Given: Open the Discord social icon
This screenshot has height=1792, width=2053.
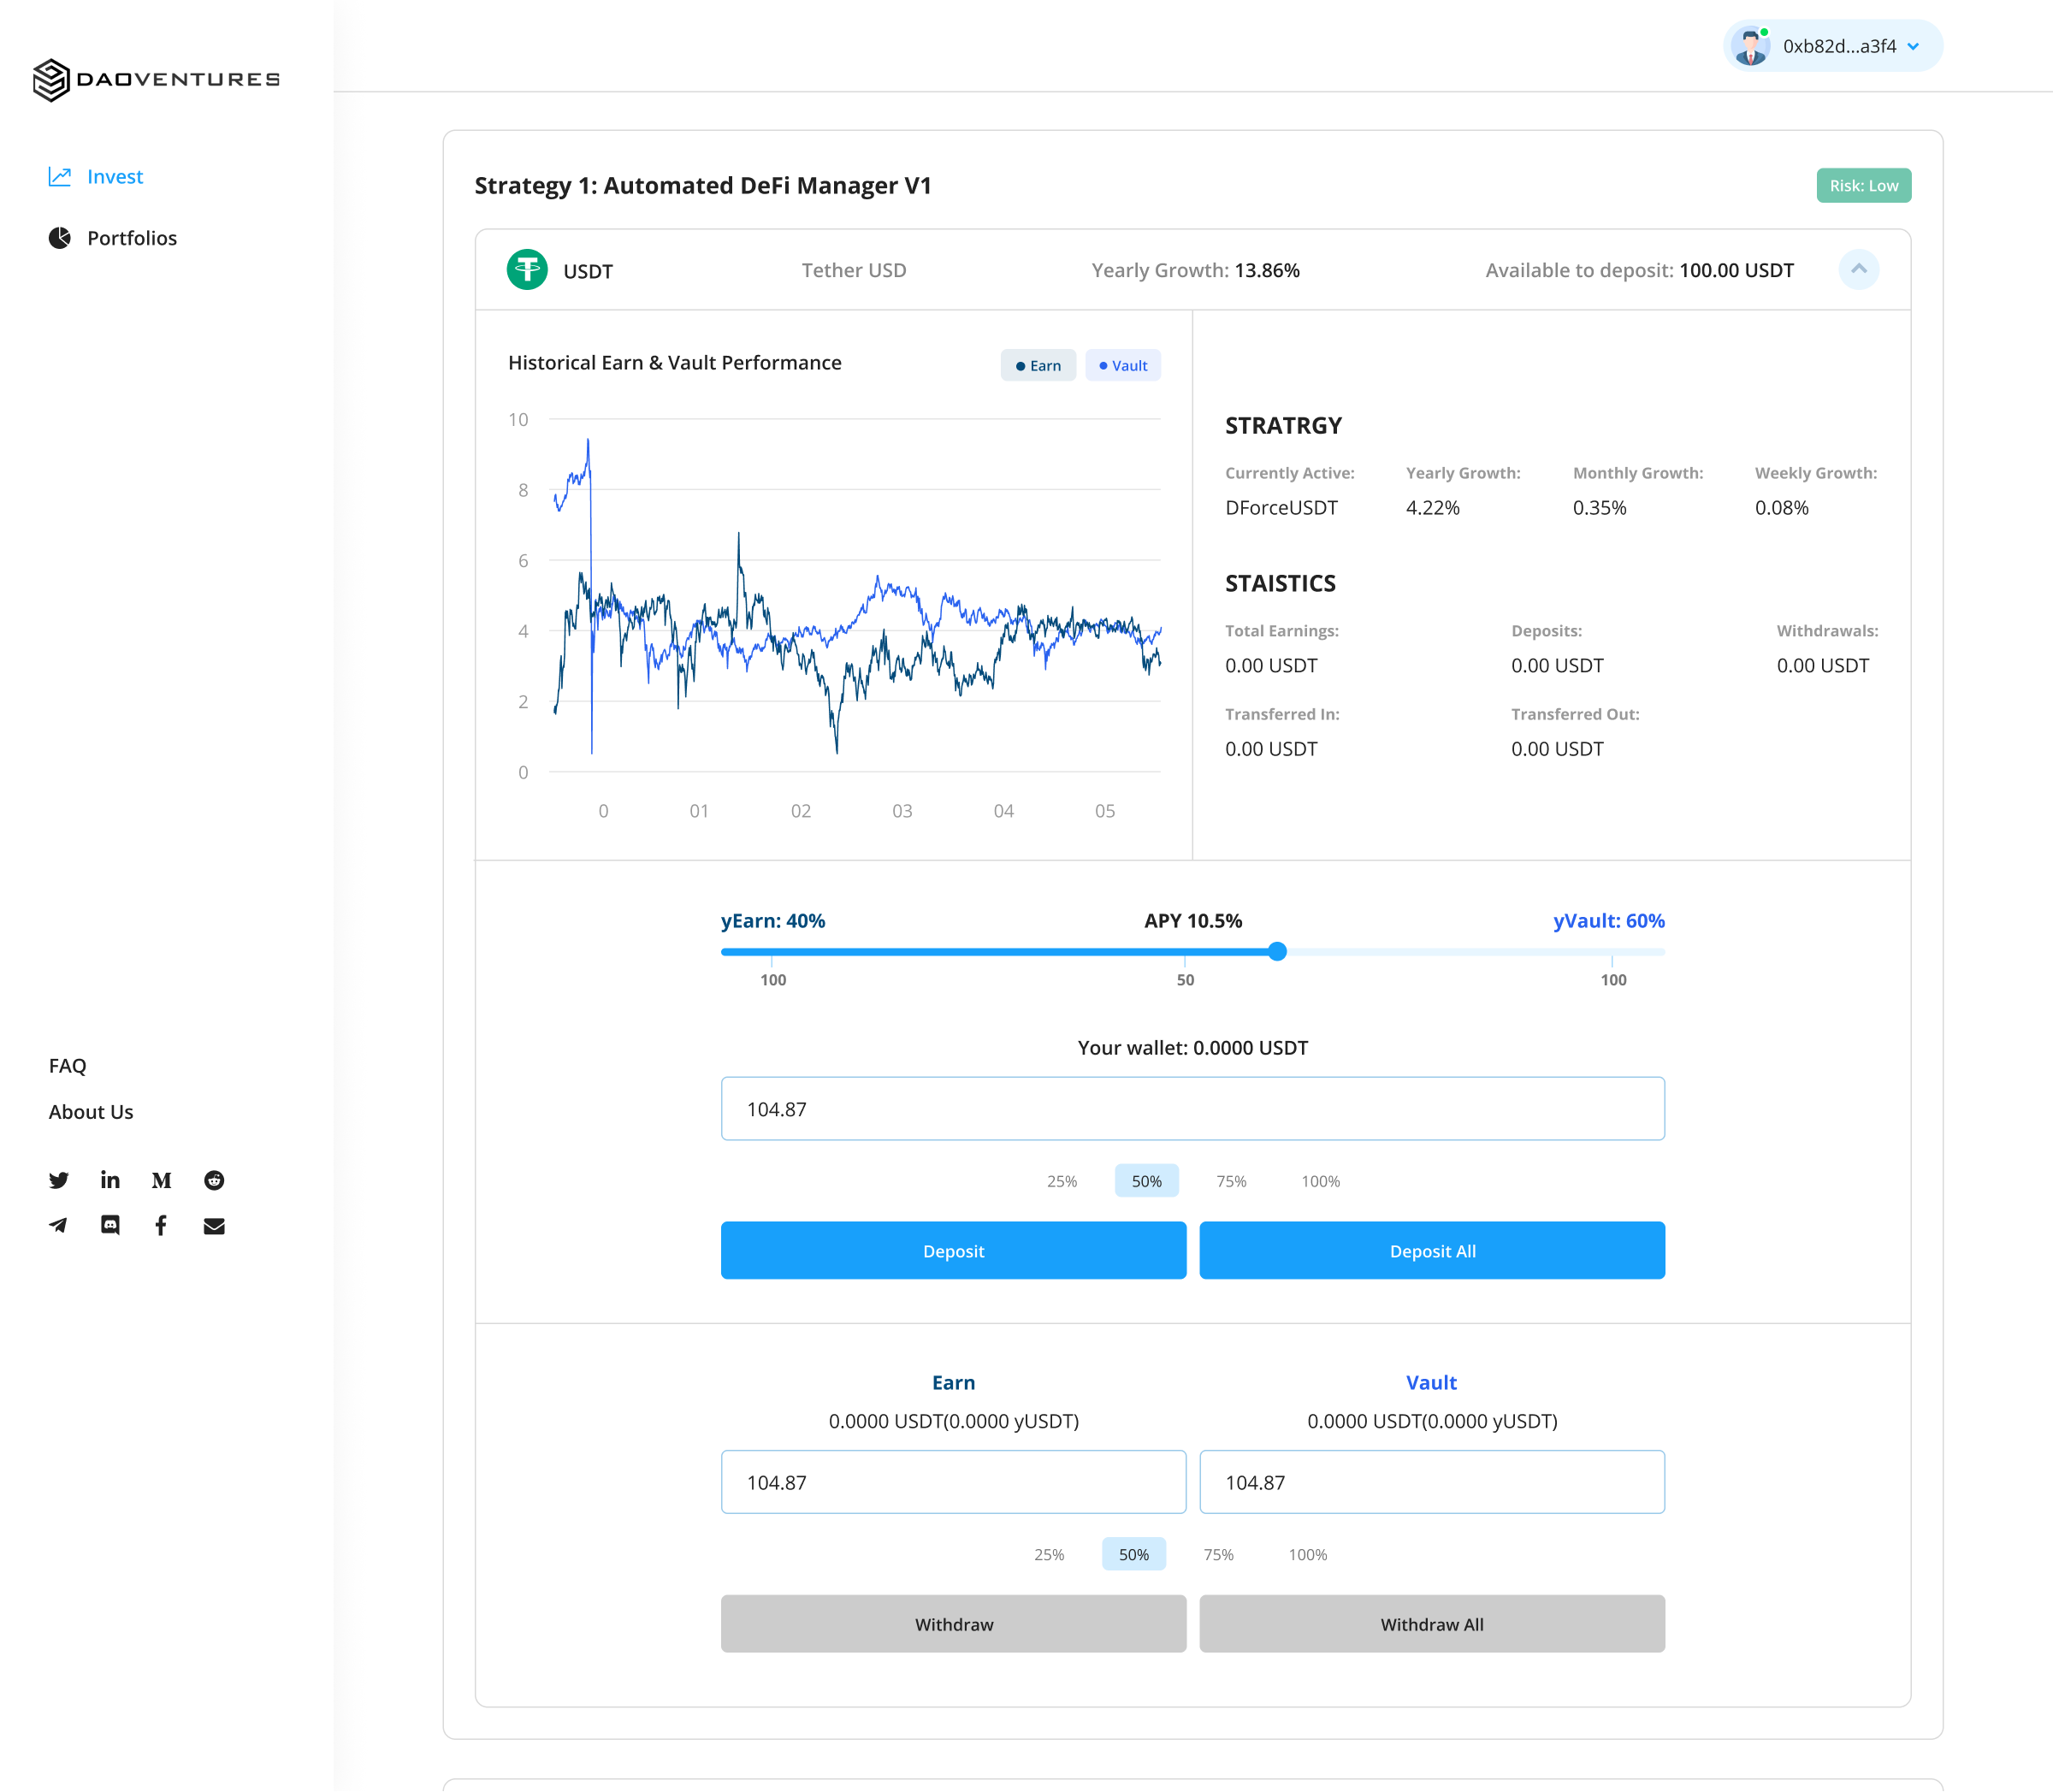Looking at the screenshot, I should (x=110, y=1226).
